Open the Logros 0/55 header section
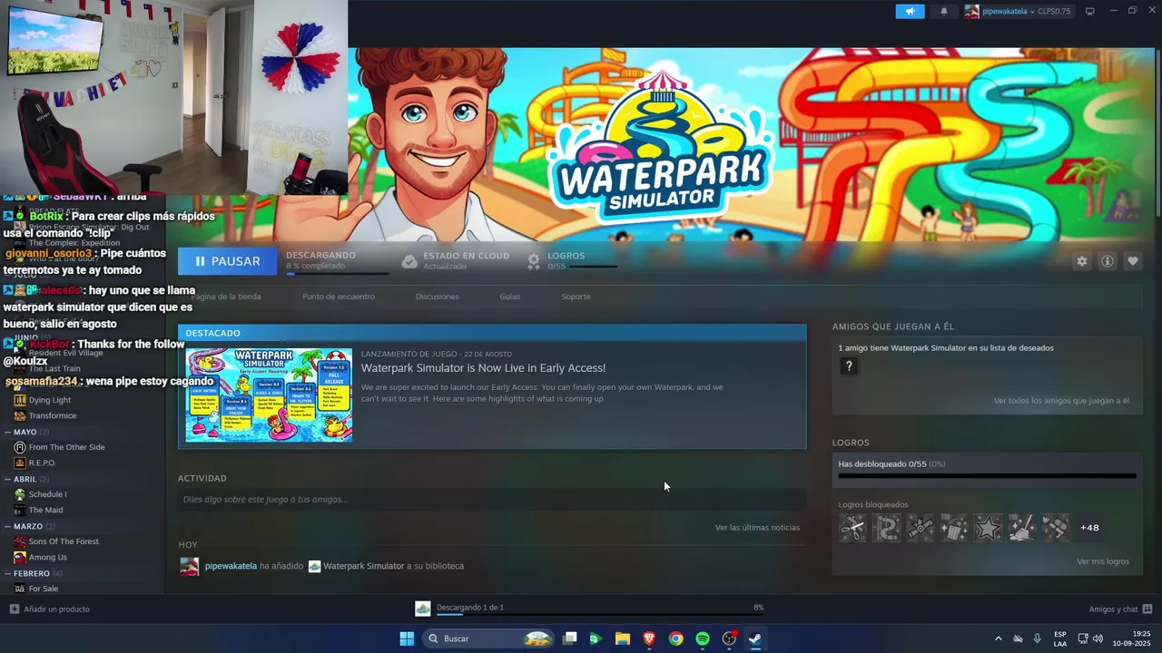The image size is (1162, 653). pos(572,261)
